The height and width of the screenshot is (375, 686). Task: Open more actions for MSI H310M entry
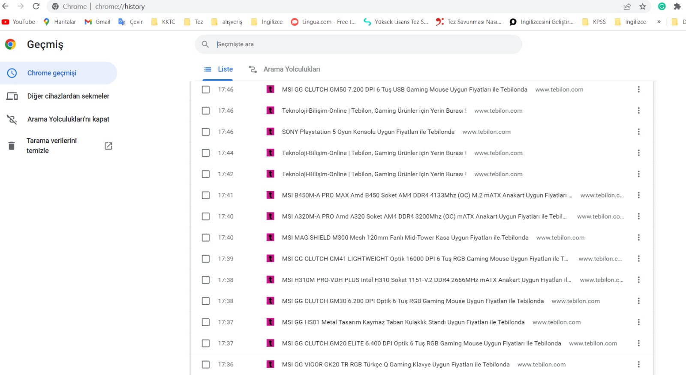pos(638,280)
